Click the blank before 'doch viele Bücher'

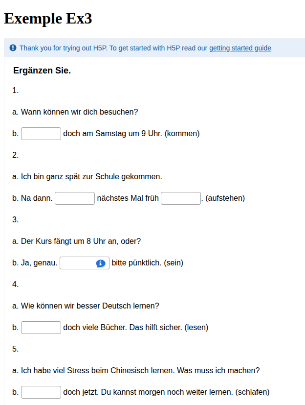tap(41, 328)
